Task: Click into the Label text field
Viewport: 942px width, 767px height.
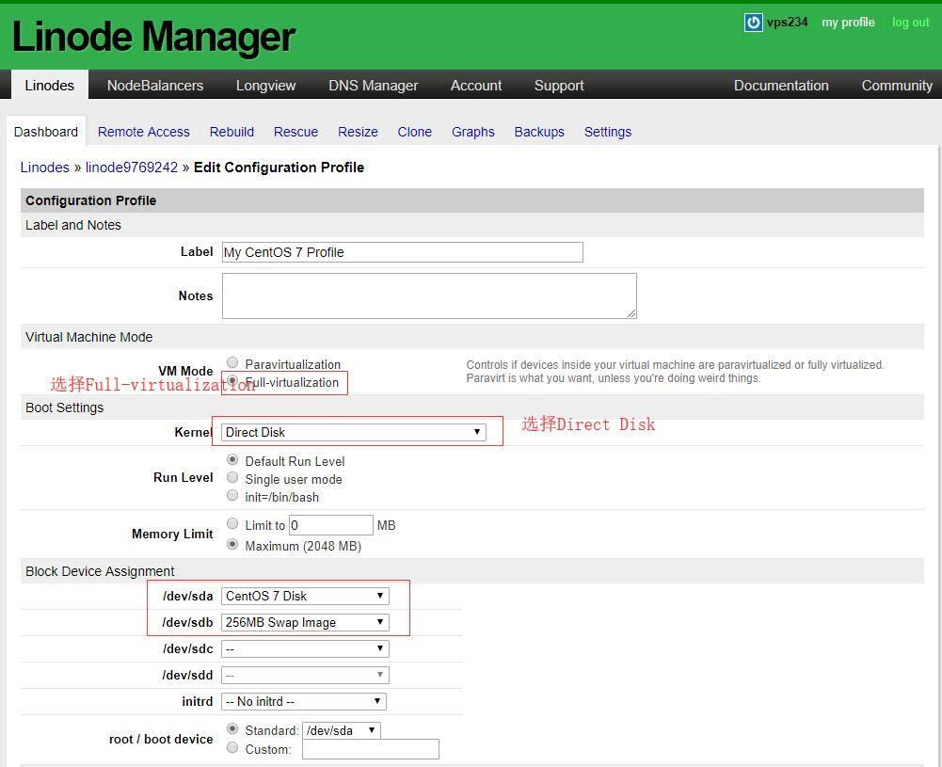Action: (x=402, y=252)
